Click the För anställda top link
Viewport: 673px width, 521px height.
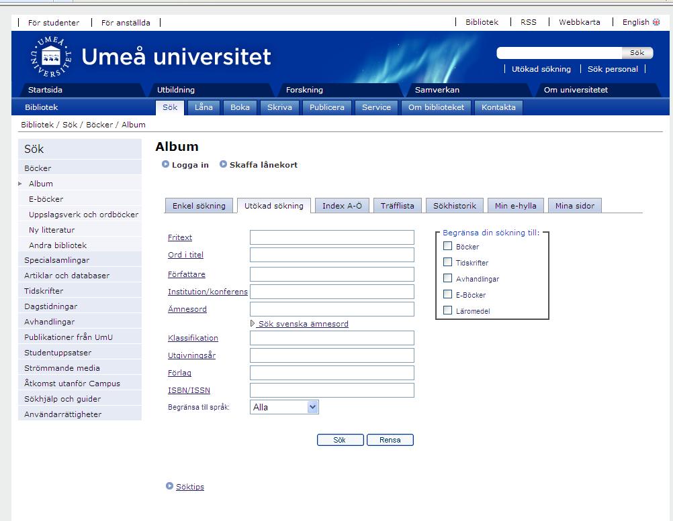[126, 23]
